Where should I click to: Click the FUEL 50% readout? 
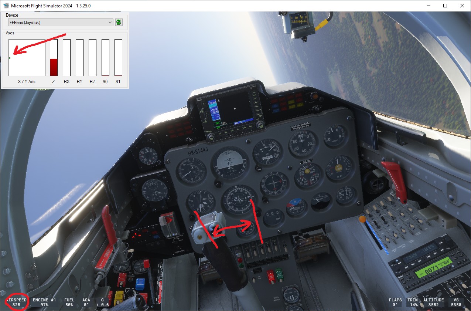[x=69, y=302]
